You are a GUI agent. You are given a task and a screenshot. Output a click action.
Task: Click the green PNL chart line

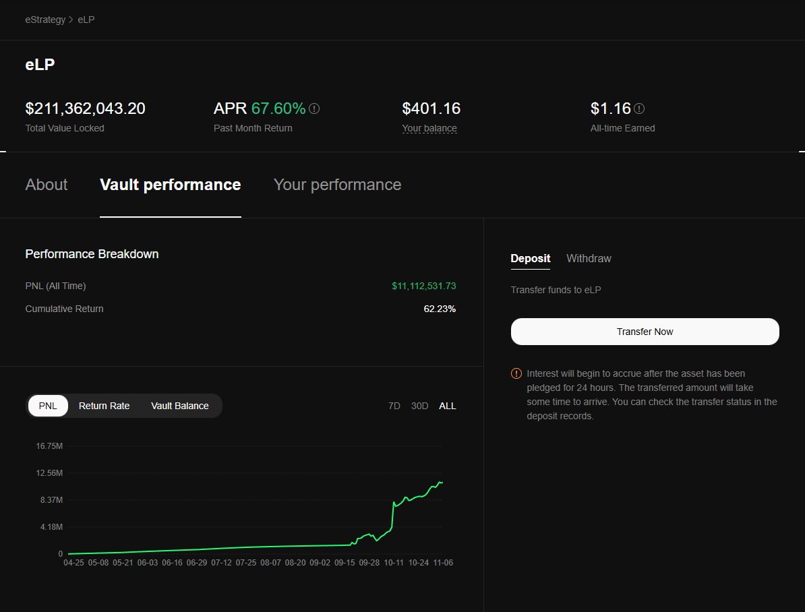click(x=270, y=547)
